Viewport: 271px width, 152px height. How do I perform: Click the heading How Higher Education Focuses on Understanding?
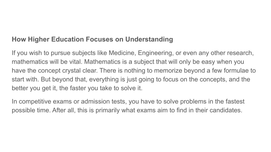tap(92, 40)
